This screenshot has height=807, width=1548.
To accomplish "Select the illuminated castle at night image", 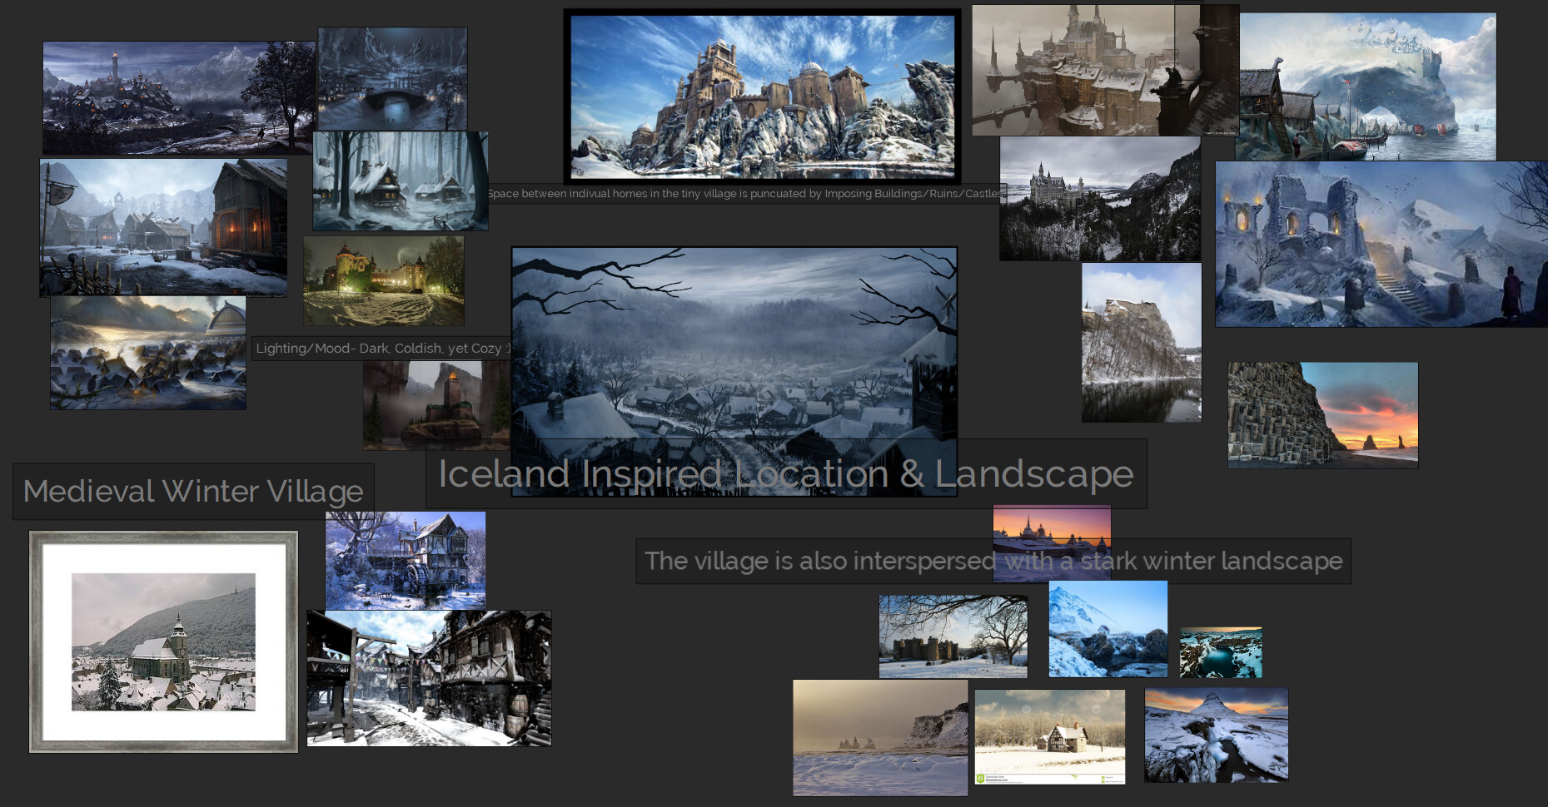I will 383,279.
